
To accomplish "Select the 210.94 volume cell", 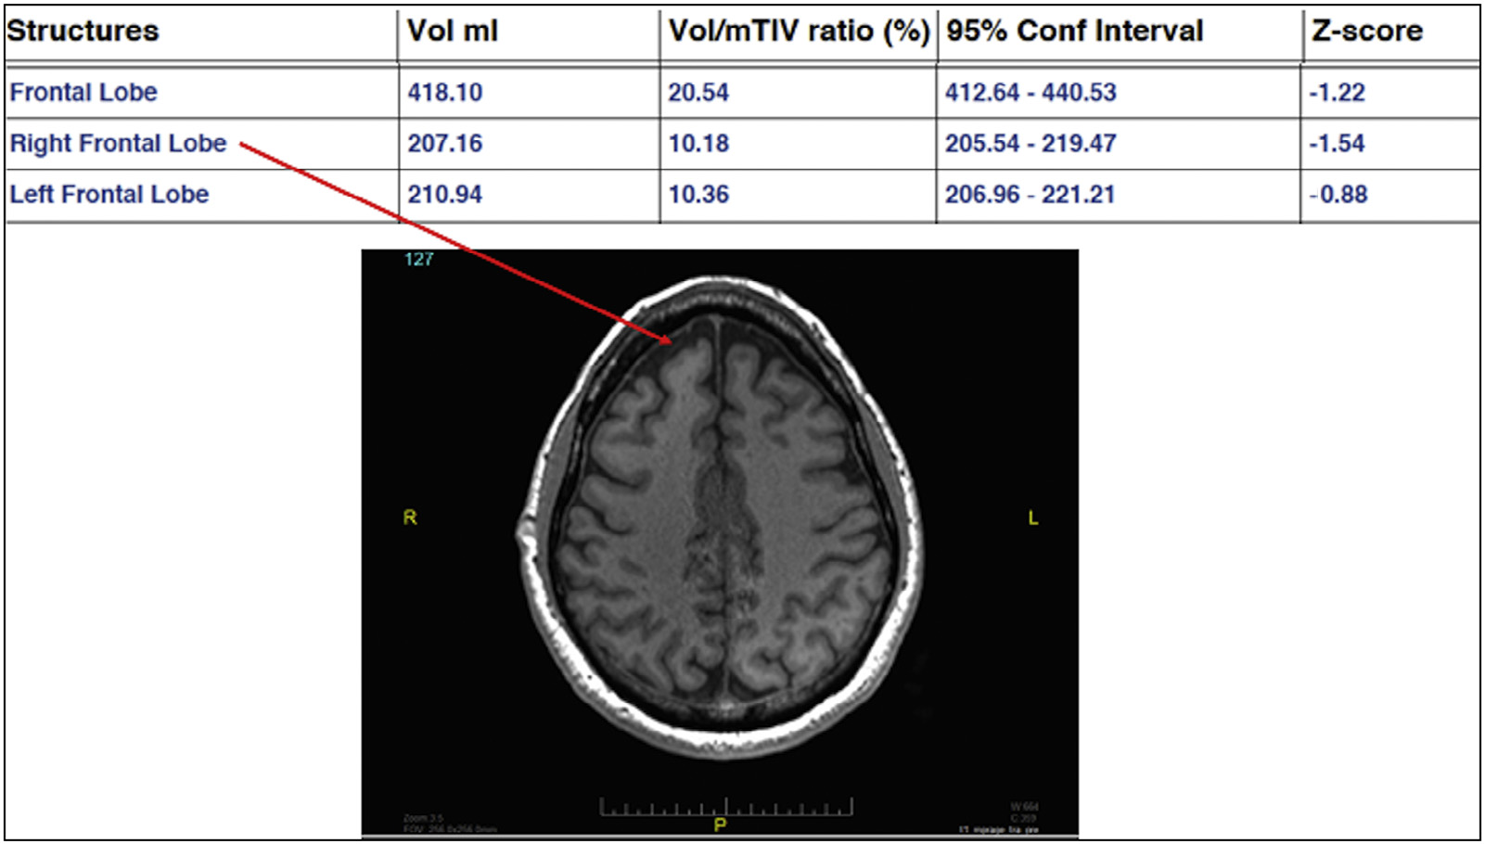I will [x=445, y=195].
